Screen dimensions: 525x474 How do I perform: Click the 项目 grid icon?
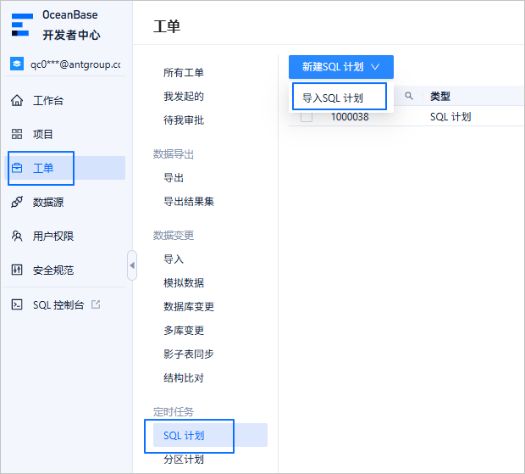coord(17,134)
